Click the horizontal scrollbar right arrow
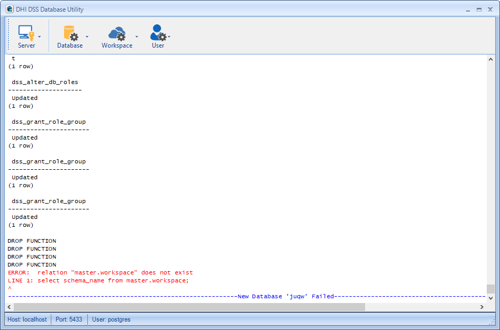This screenshot has width=500, height=330. pos(482,307)
